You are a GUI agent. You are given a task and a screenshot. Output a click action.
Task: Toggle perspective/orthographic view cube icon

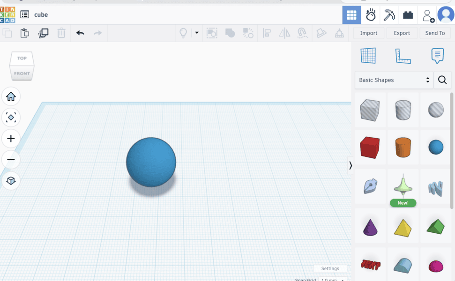(11, 181)
